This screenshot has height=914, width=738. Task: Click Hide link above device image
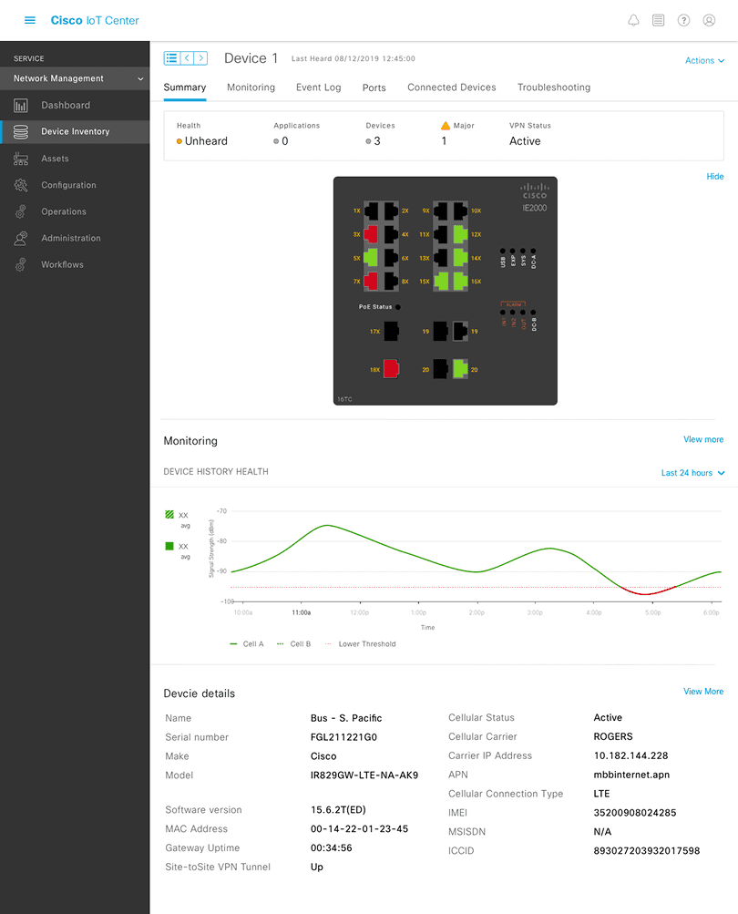tap(714, 177)
